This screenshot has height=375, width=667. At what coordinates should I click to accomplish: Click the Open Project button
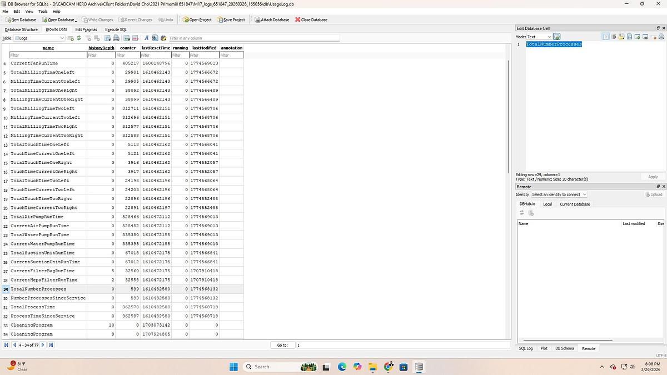point(197,20)
